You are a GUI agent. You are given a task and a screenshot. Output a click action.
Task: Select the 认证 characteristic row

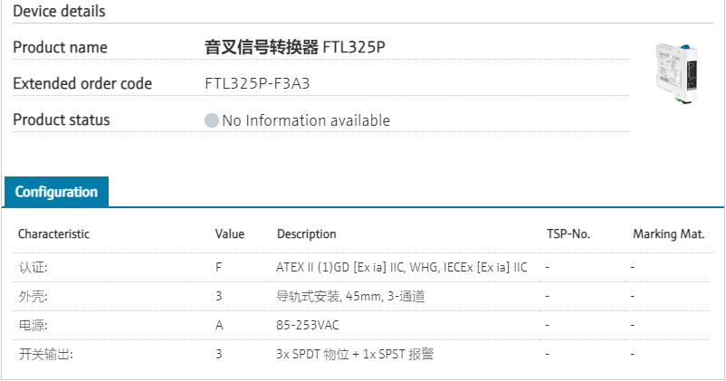coord(33,267)
